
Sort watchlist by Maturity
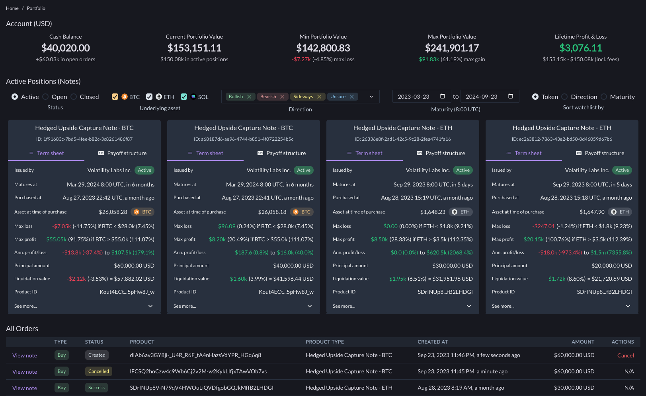coord(604,97)
